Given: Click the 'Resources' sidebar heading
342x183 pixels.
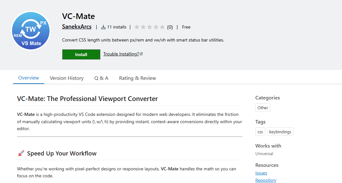Looking at the screenshot, I should (267, 165).
